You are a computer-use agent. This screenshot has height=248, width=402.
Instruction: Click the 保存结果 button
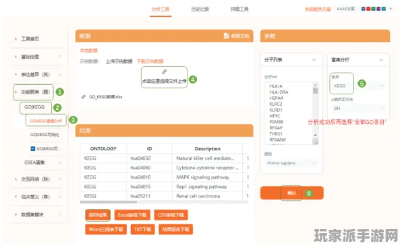point(98,215)
